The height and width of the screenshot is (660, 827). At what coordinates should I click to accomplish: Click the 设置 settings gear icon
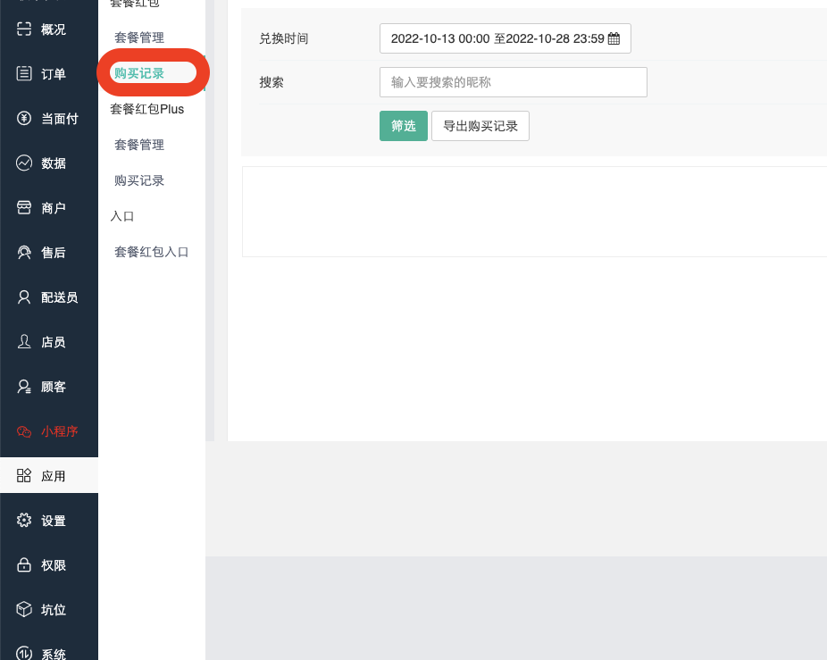coord(24,521)
